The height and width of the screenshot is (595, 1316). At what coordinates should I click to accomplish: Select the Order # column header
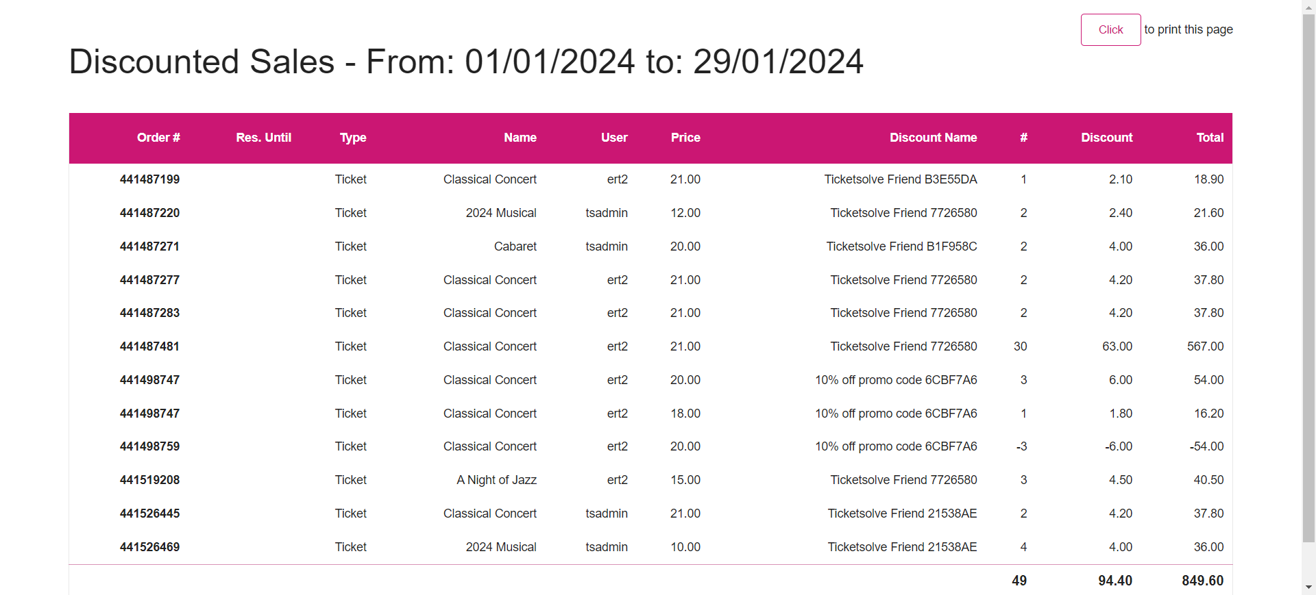pyautogui.click(x=158, y=138)
